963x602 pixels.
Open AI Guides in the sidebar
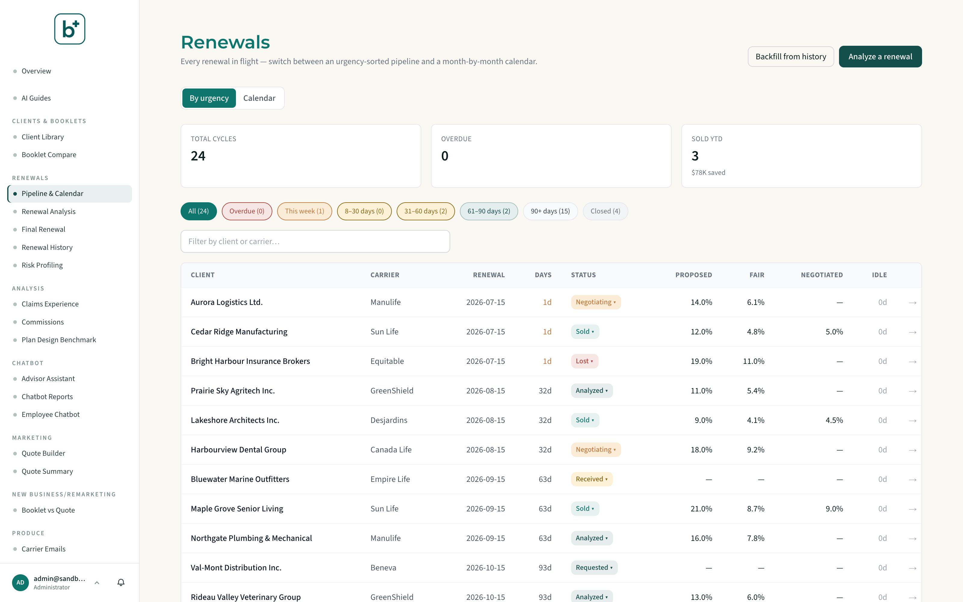pyautogui.click(x=36, y=98)
